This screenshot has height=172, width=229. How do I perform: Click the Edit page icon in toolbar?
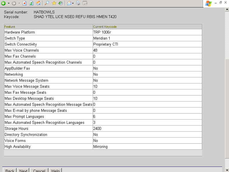coord(85,3)
